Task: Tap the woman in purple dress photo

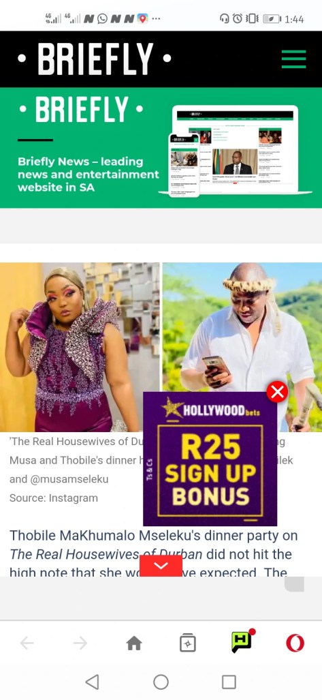Action: [80, 347]
